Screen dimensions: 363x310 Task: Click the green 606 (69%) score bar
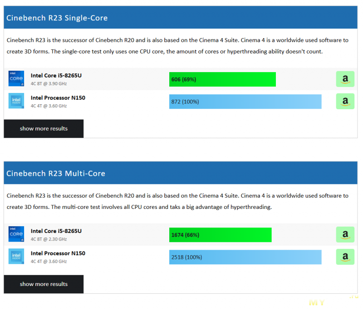pyautogui.click(x=222, y=79)
